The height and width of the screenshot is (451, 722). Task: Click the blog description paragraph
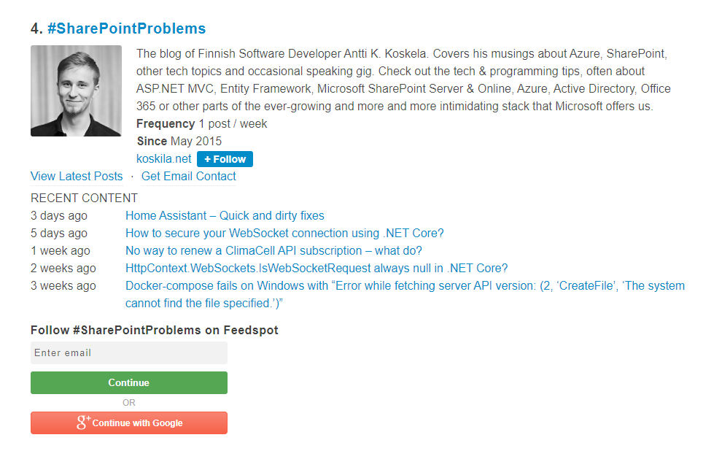point(403,80)
